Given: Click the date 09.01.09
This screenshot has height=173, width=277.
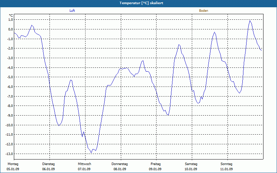Looking at the screenshot, I should point(155,169).
